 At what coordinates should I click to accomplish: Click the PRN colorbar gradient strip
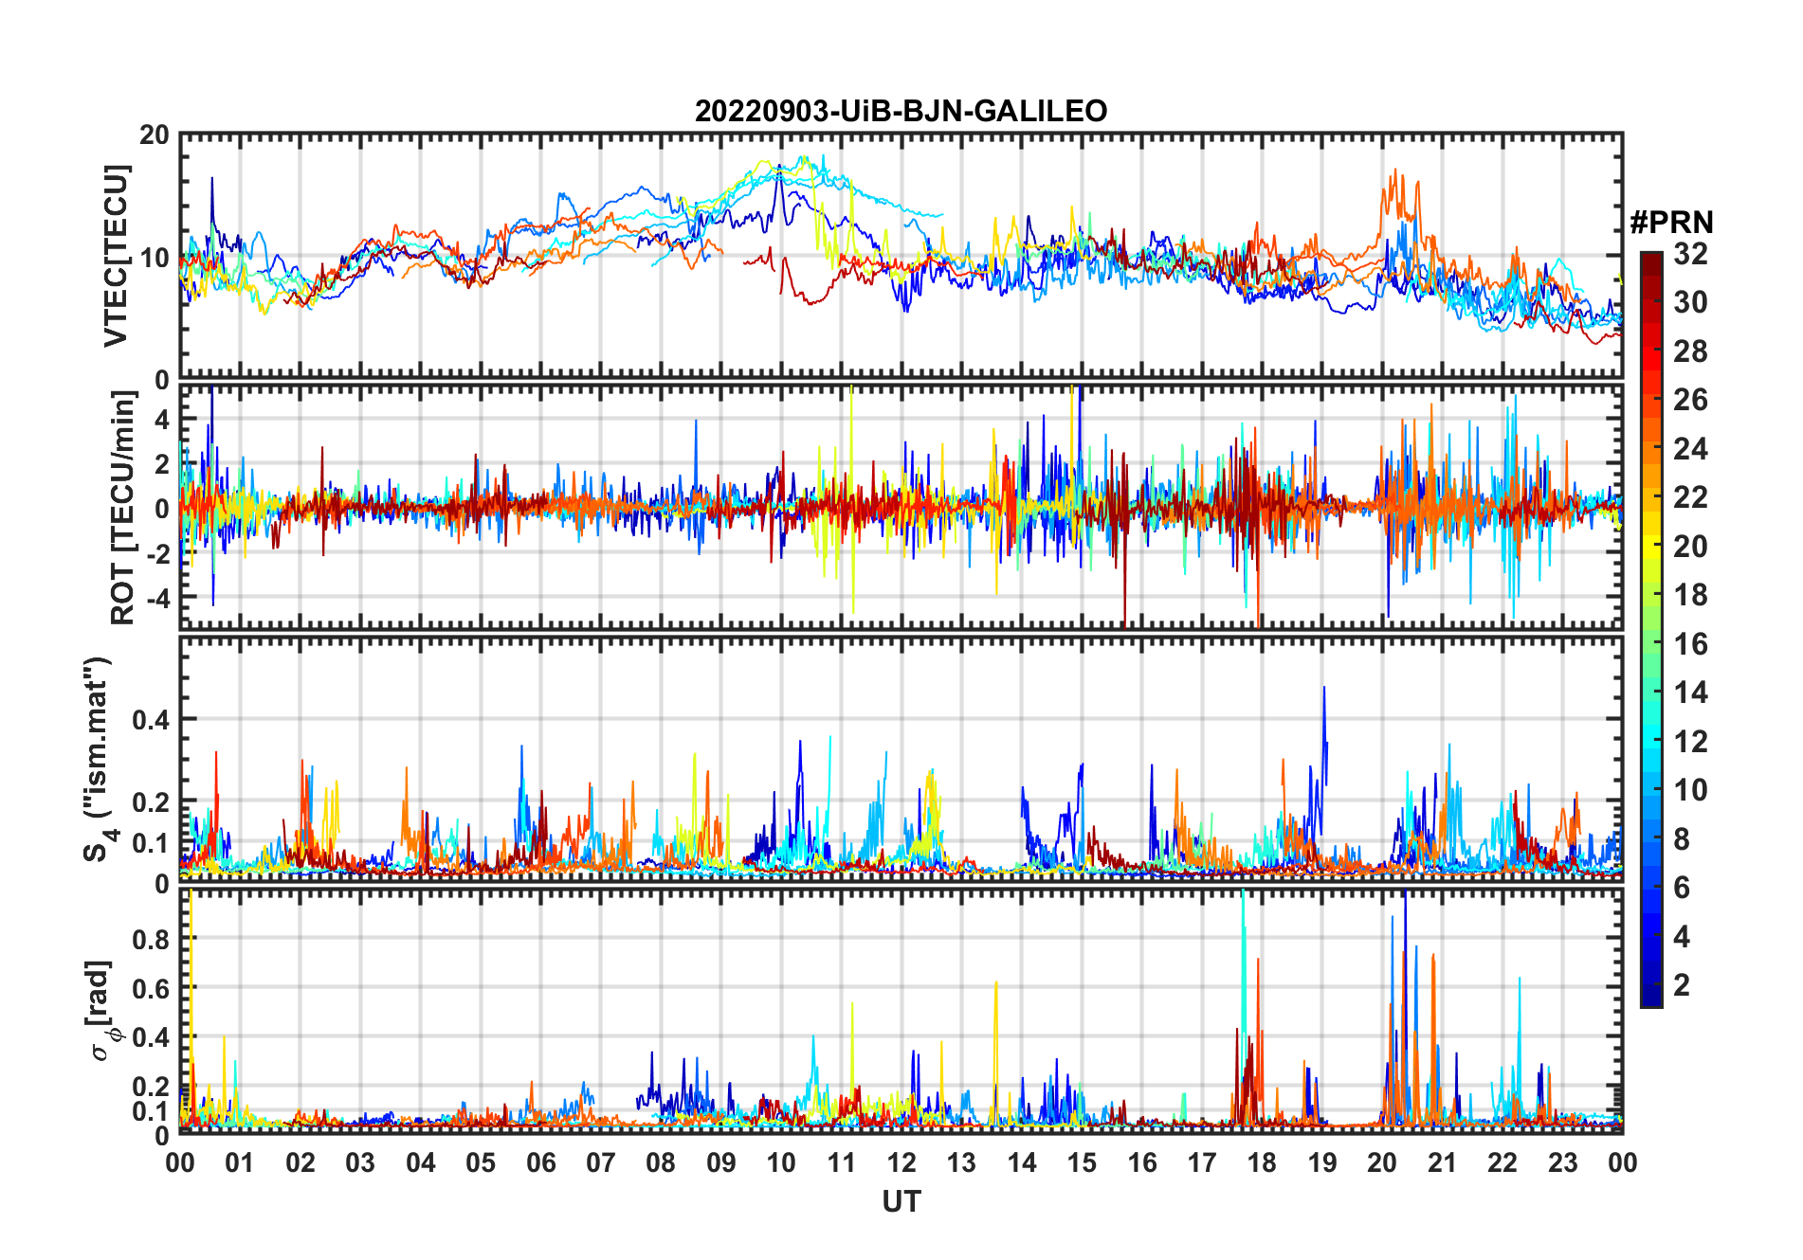(1651, 629)
